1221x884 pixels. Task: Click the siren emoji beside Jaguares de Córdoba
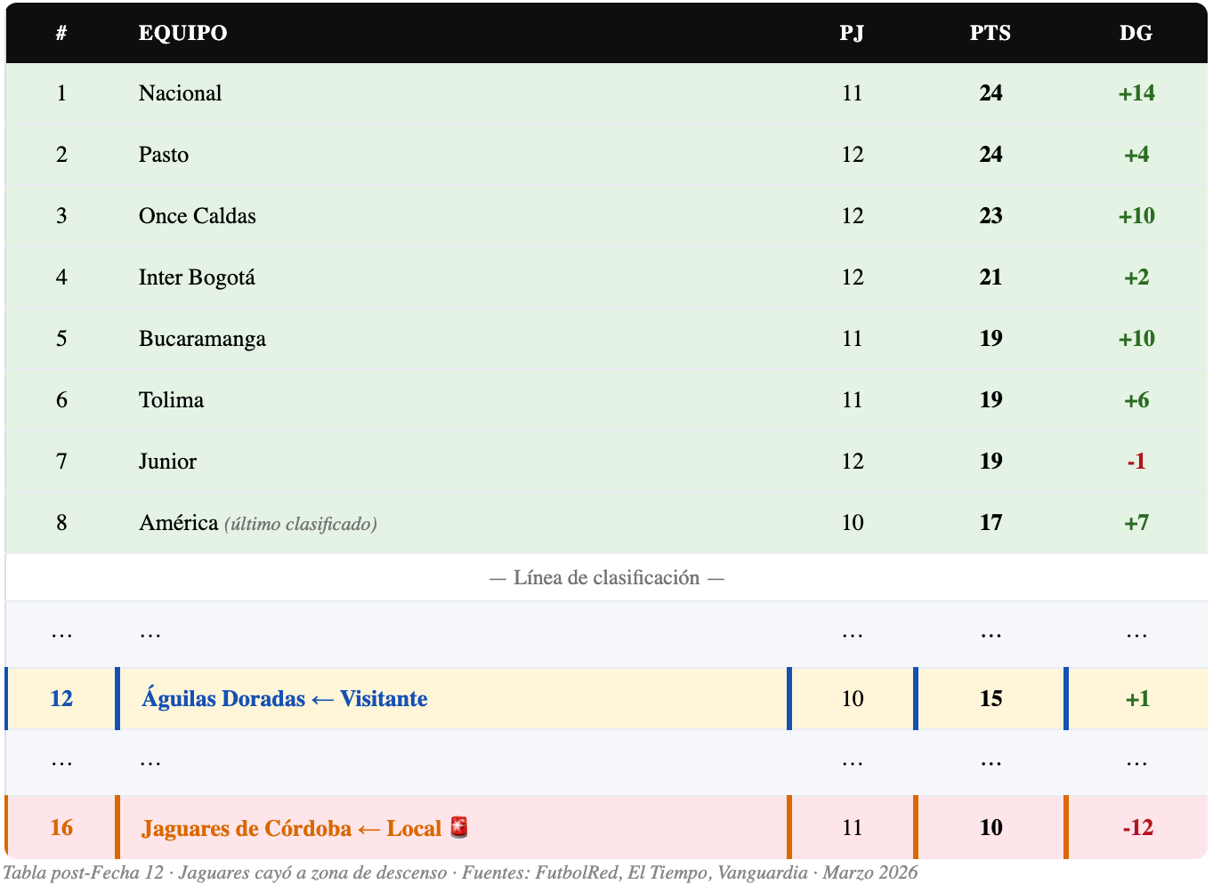[459, 827]
